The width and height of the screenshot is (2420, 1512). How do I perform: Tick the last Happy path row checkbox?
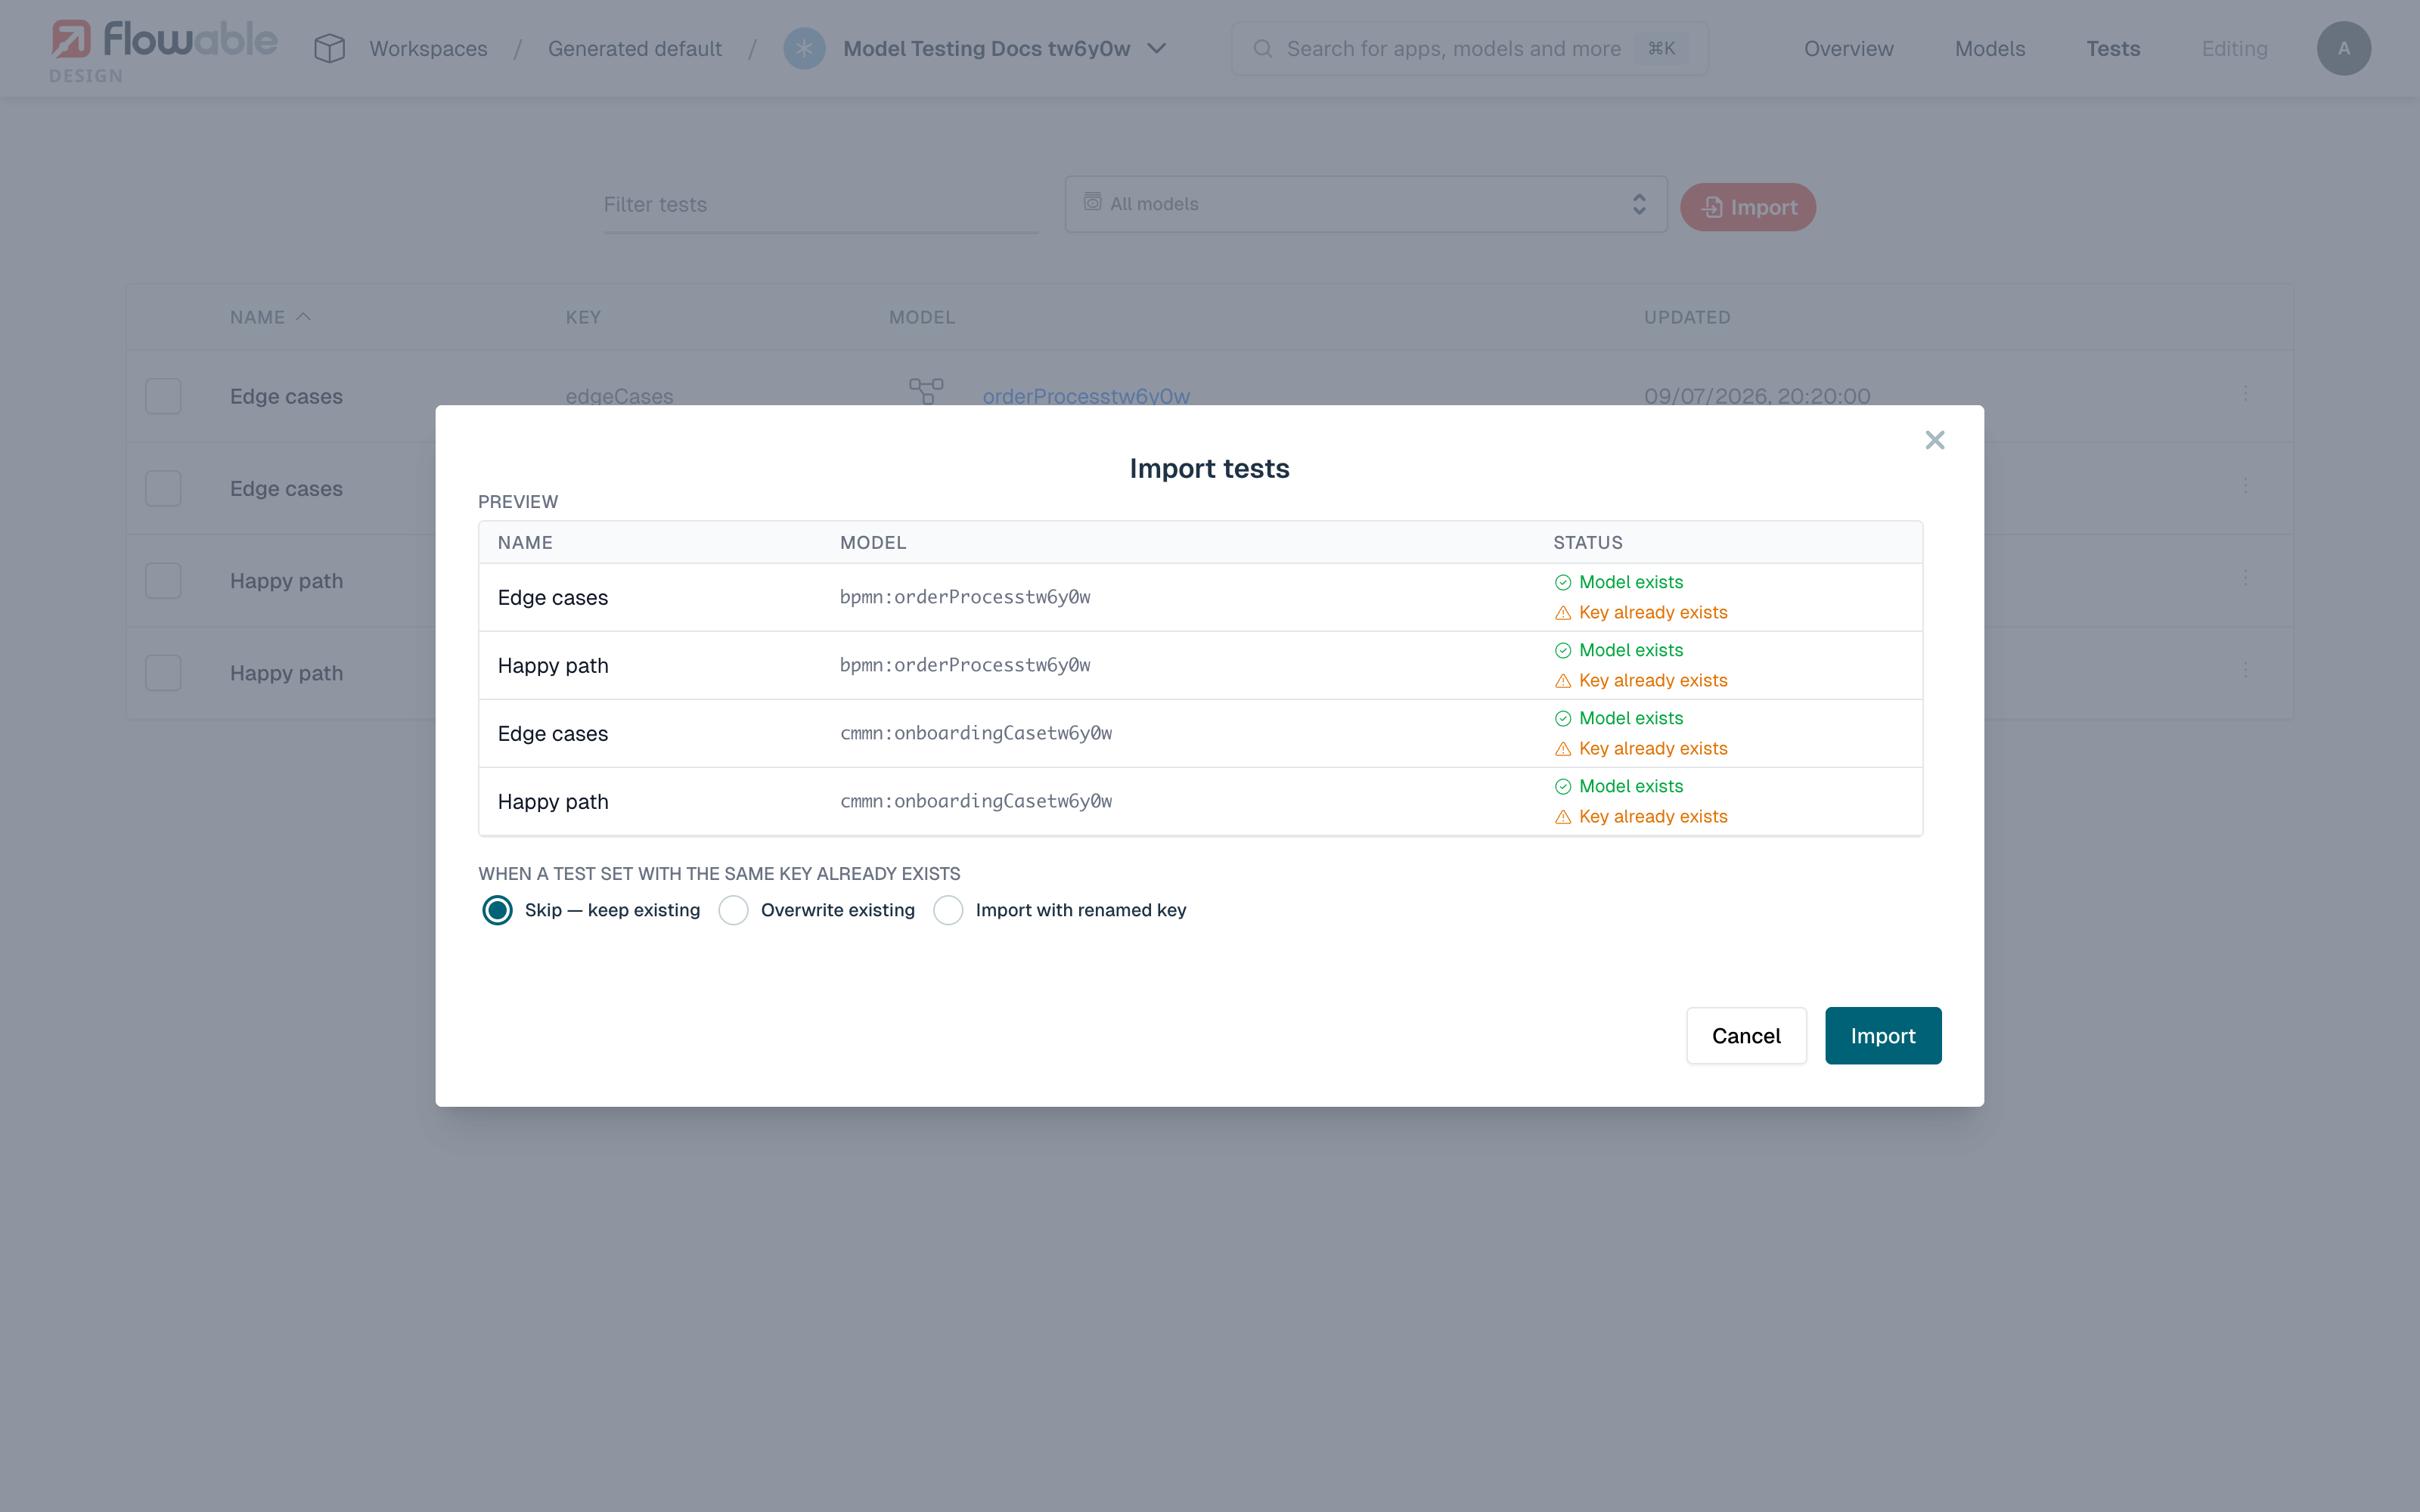click(163, 672)
